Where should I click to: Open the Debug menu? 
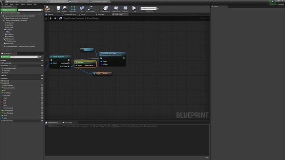[x=23, y=4]
